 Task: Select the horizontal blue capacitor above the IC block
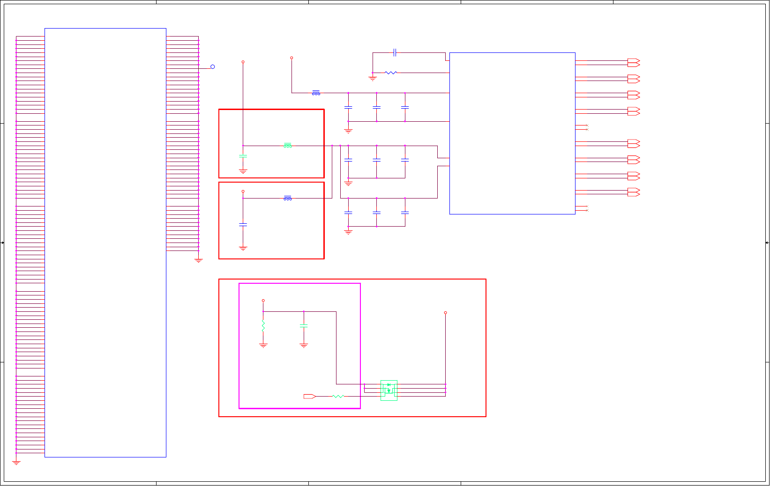395,52
